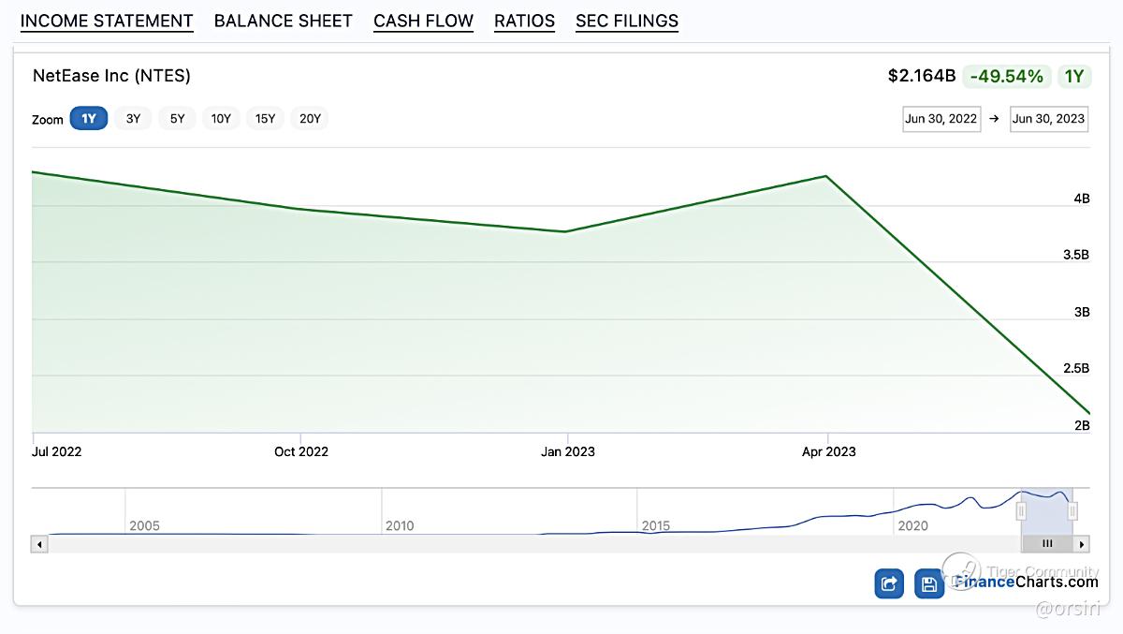Viewport: 1123px width, 634px height.
Task: Click the share chart icon
Action: point(889,583)
